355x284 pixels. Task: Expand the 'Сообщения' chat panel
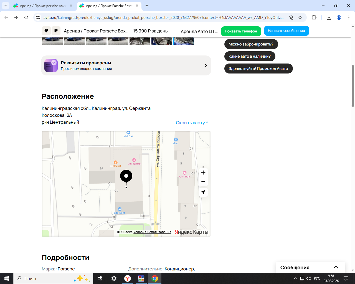[x=336, y=267]
